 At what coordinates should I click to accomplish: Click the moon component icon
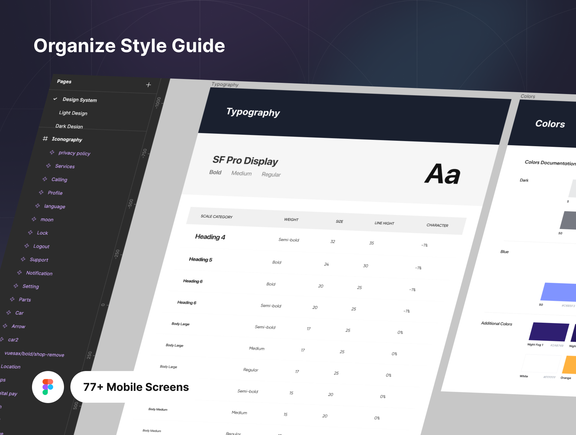(34, 219)
